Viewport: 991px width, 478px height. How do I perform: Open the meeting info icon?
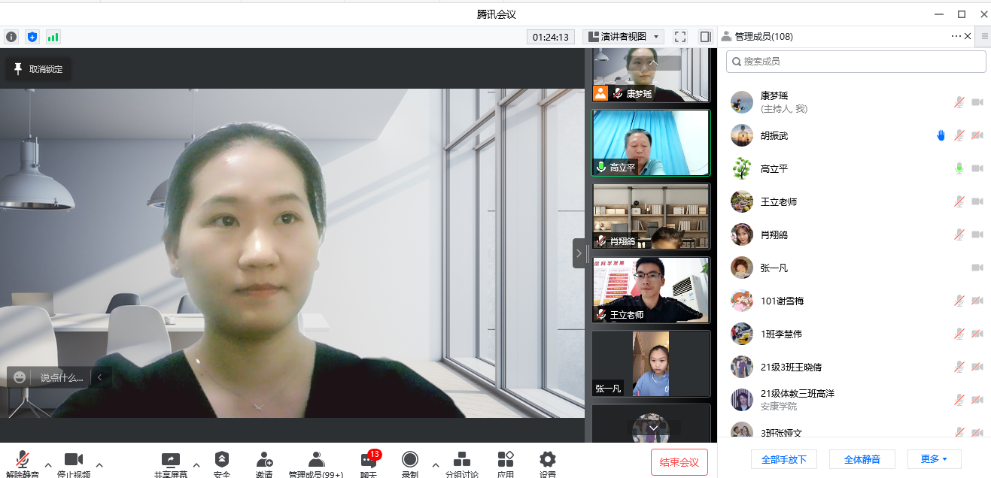11,37
